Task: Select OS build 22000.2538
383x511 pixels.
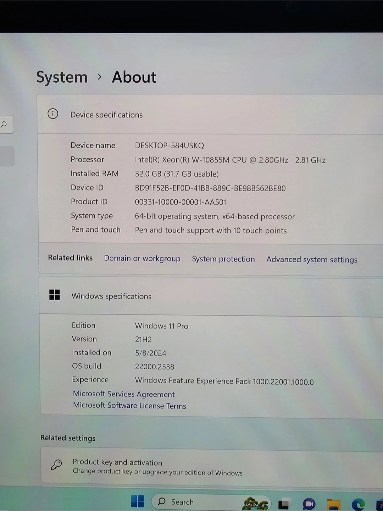Action: (155, 367)
